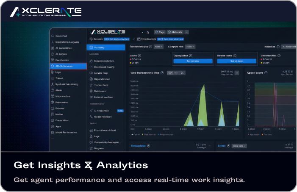Screen dimensions: 297x192
Task: Open the Transaction type Web dropdown
Action: [158, 47]
